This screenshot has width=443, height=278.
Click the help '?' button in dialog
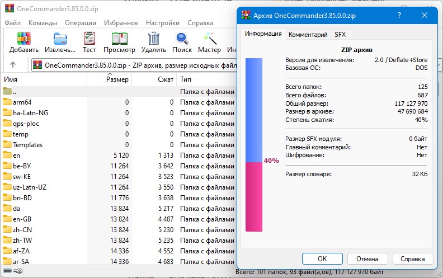coord(399,15)
